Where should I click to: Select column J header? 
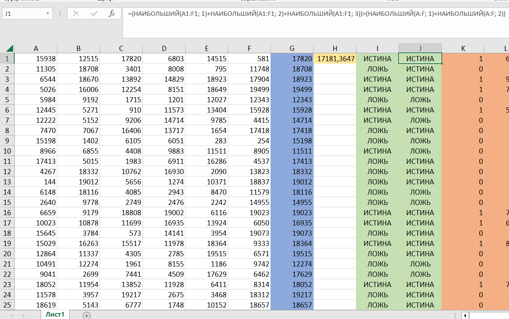pos(420,49)
